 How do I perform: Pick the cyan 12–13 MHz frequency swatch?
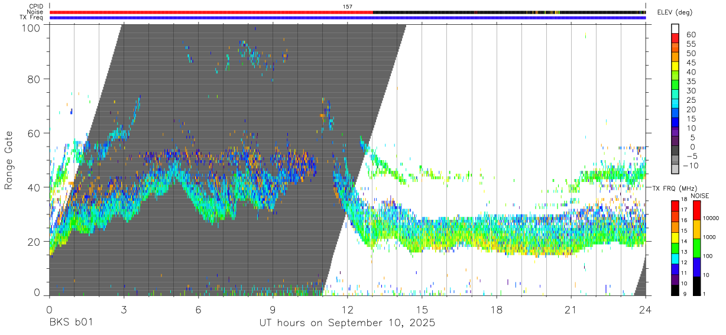click(675, 258)
